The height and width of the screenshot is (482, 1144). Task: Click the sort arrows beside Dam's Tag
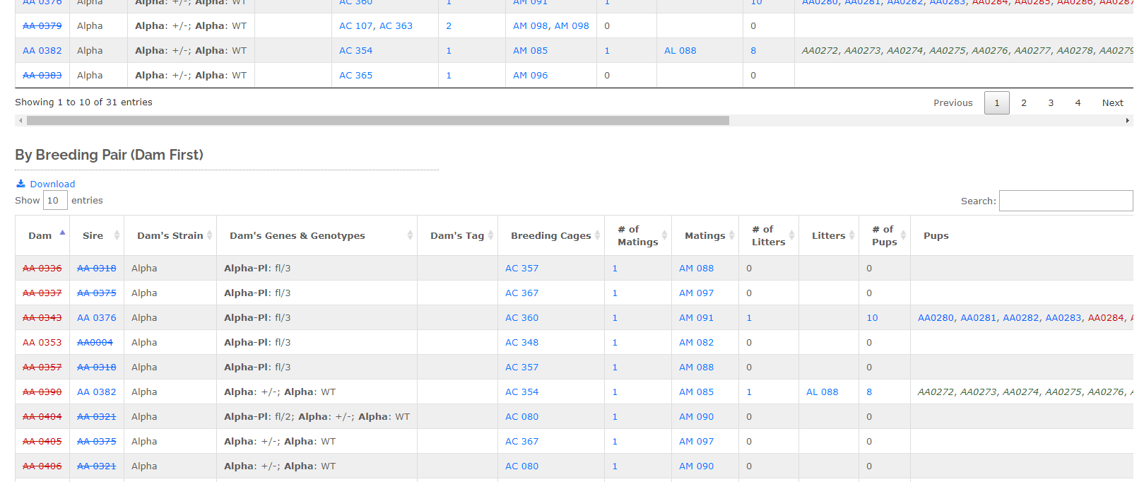pos(490,235)
